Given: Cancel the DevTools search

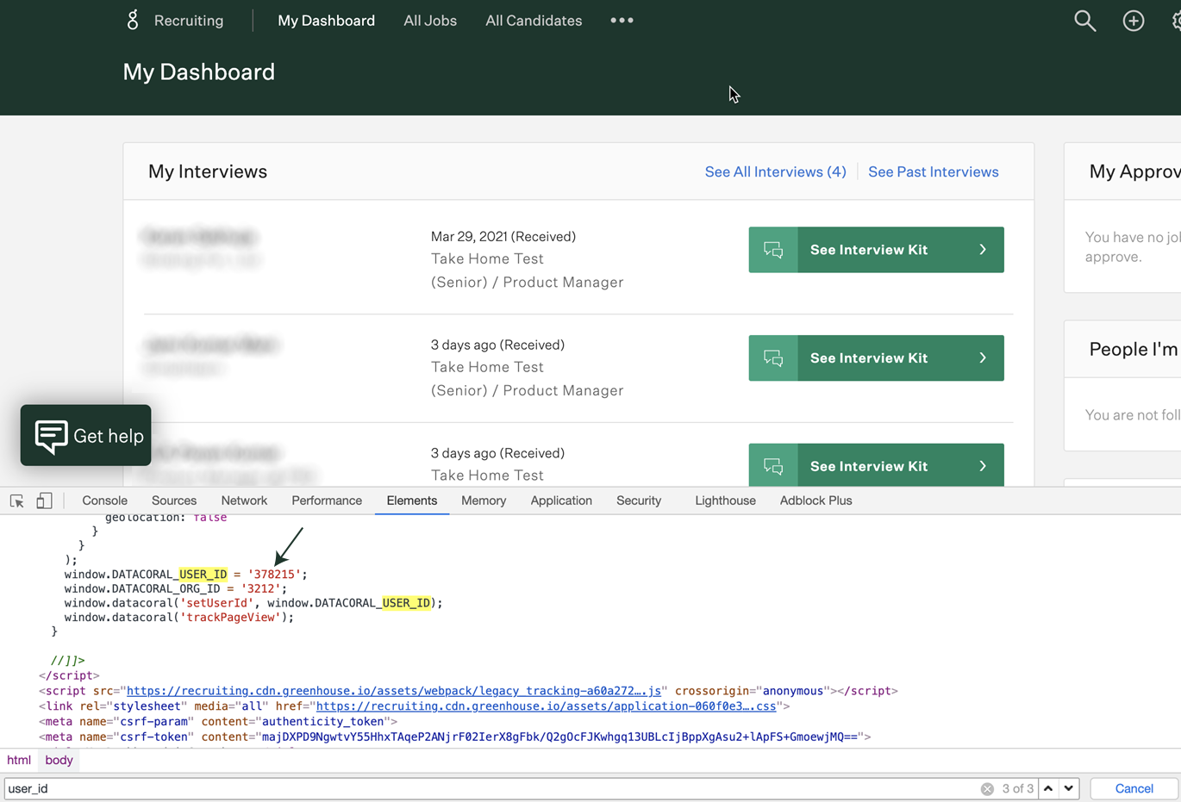Looking at the screenshot, I should [1134, 788].
